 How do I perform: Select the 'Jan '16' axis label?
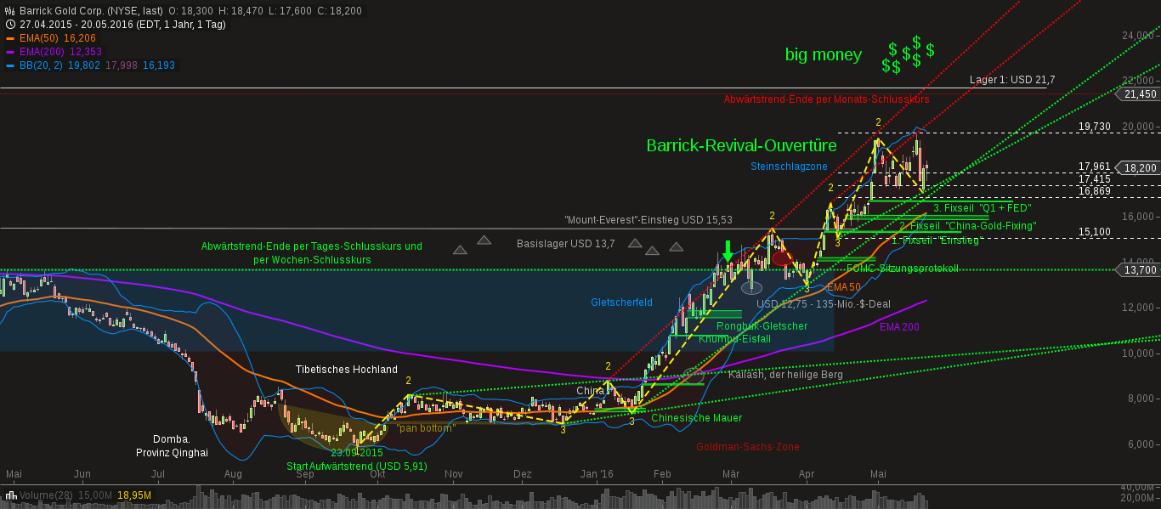[x=595, y=473]
